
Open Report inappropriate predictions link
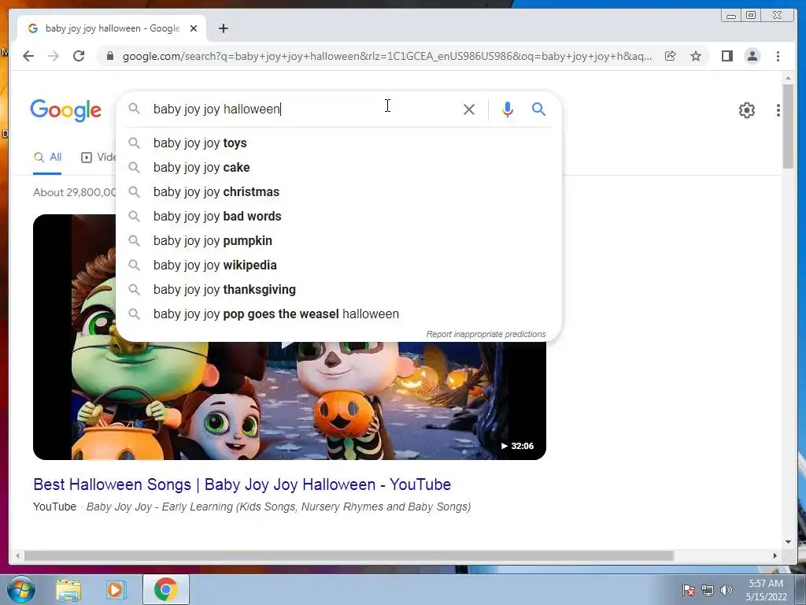486,334
